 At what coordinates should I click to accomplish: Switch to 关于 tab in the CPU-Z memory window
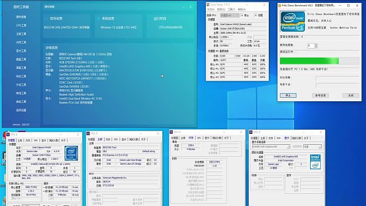coord(226,138)
